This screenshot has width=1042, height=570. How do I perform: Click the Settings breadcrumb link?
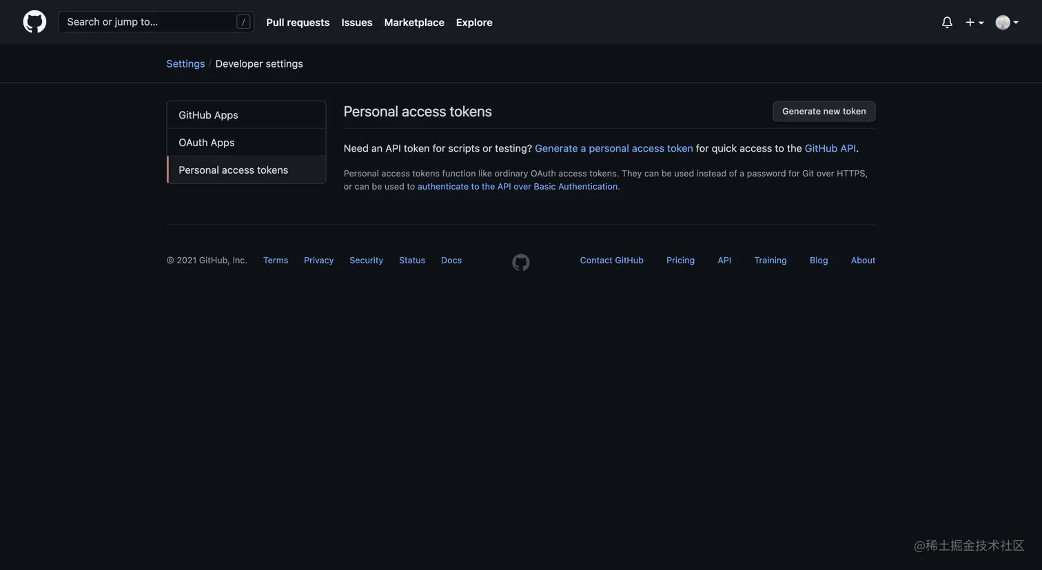pyautogui.click(x=185, y=63)
